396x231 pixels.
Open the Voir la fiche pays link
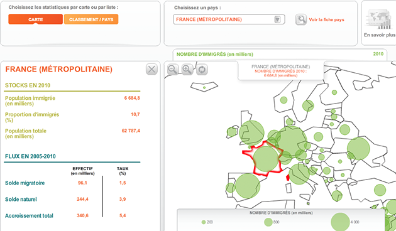327,19
